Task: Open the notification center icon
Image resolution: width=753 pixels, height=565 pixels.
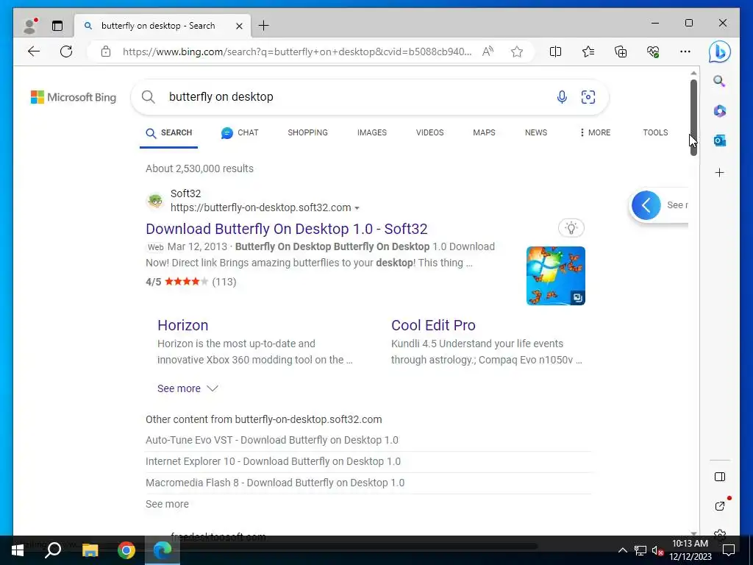Action: pyautogui.click(x=729, y=550)
